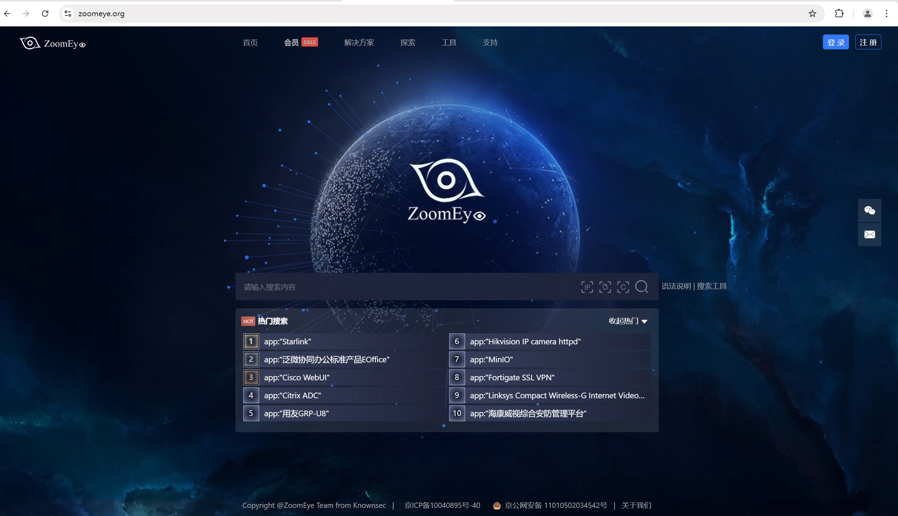Reload the page

[45, 13]
